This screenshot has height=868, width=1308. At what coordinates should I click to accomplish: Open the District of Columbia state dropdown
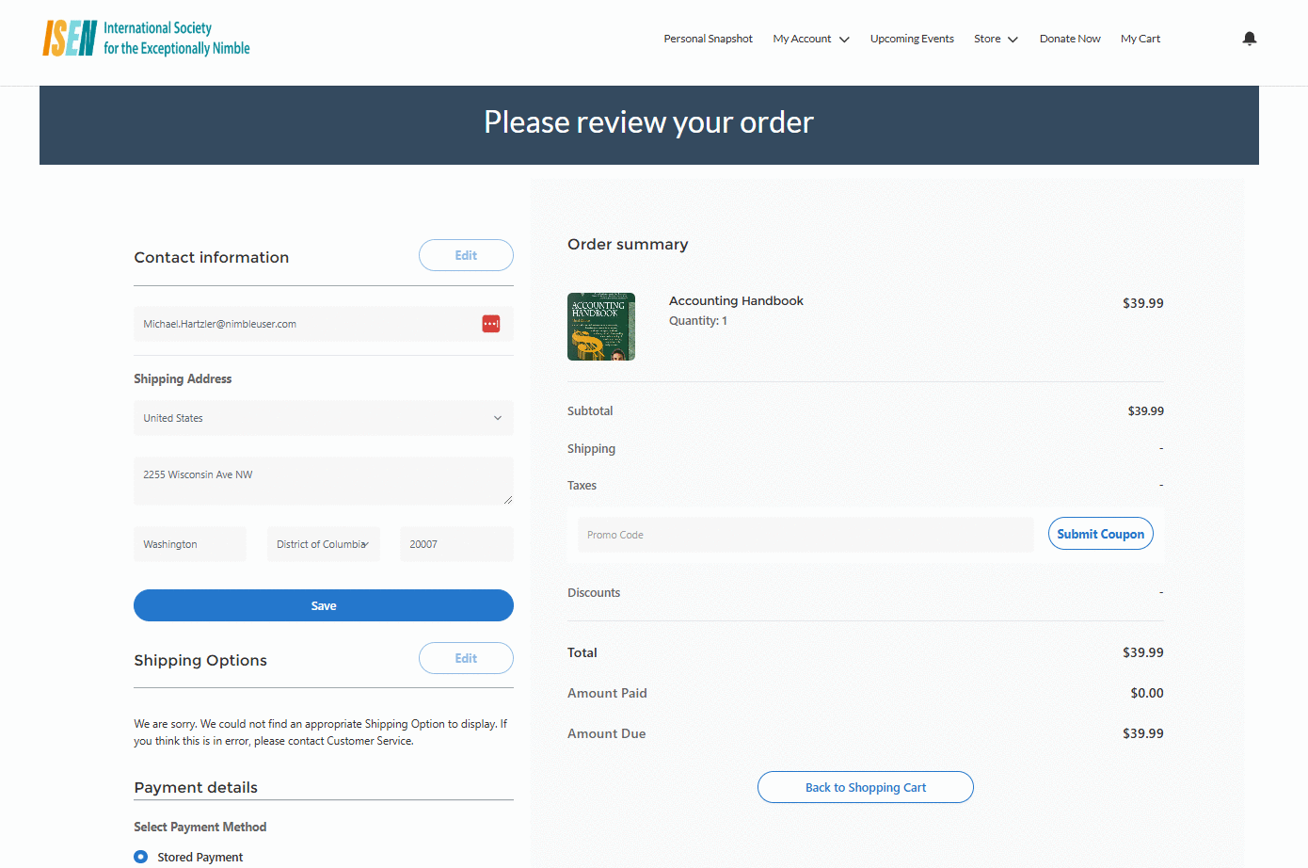click(323, 544)
